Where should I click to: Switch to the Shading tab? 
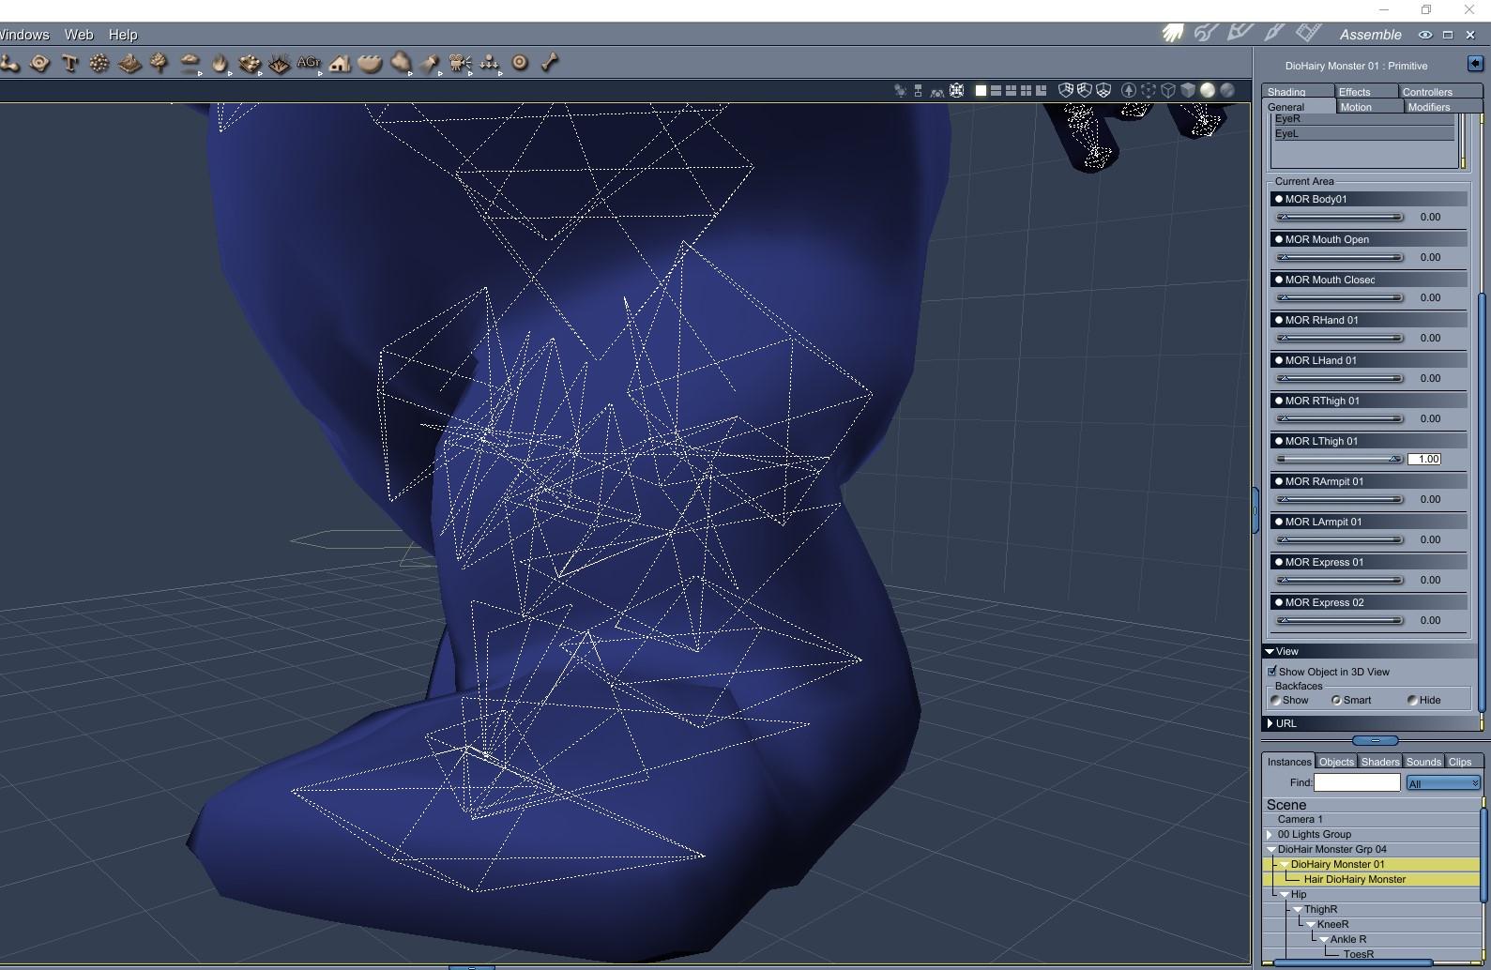point(1298,91)
